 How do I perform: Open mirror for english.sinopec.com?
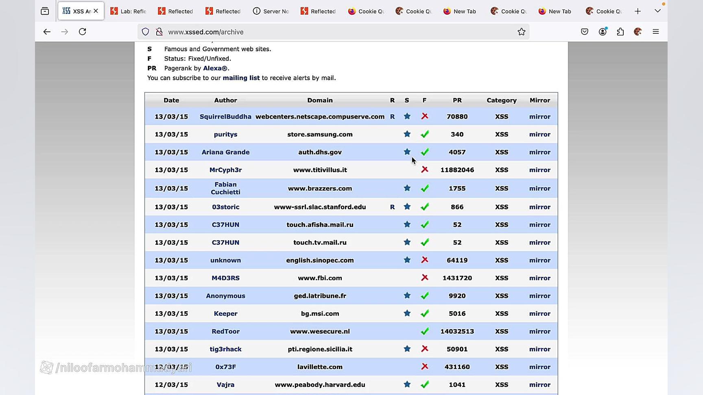(x=539, y=260)
